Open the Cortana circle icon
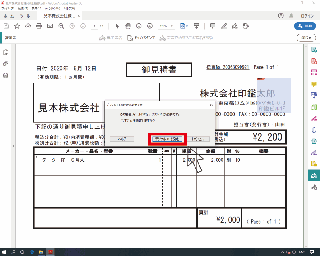The height and width of the screenshot is (256, 320). pyautogui.click(x=23, y=252)
